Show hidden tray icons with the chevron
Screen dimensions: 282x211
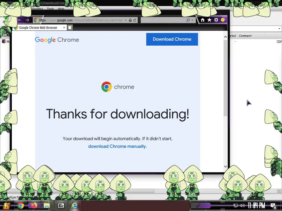[229, 206]
